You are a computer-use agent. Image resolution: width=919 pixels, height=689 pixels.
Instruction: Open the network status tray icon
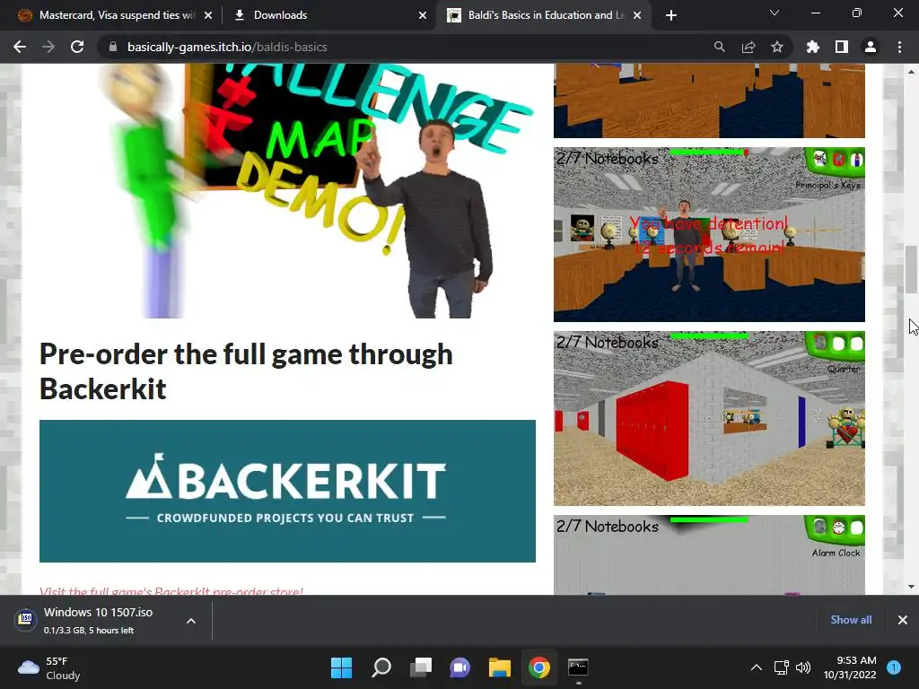[782, 667]
